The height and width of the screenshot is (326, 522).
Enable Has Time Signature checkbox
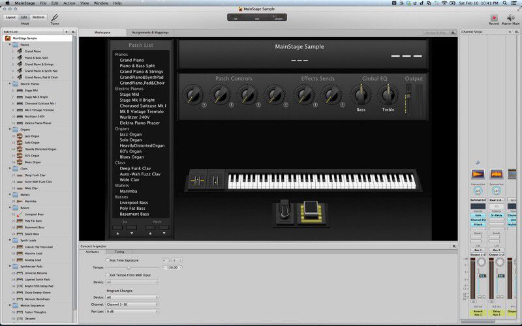[108, 260]
